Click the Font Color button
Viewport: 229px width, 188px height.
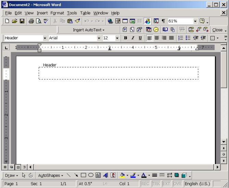144,175
